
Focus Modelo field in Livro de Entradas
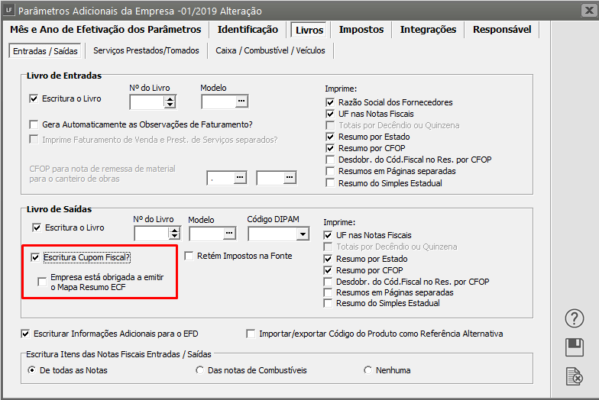pyautogui.click(x=219, y=102)
